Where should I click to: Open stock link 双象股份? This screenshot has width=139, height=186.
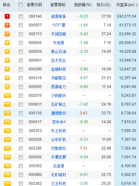pos(58,148)
